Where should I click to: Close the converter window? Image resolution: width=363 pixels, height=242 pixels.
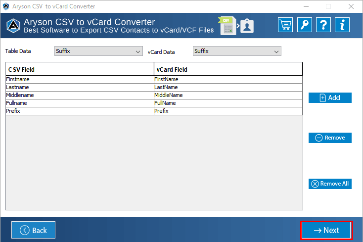[351, 6]
